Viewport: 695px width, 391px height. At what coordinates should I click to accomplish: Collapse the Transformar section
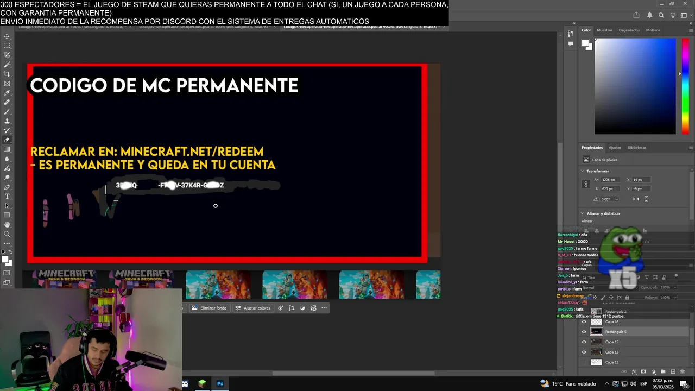(x=583, y=171)
